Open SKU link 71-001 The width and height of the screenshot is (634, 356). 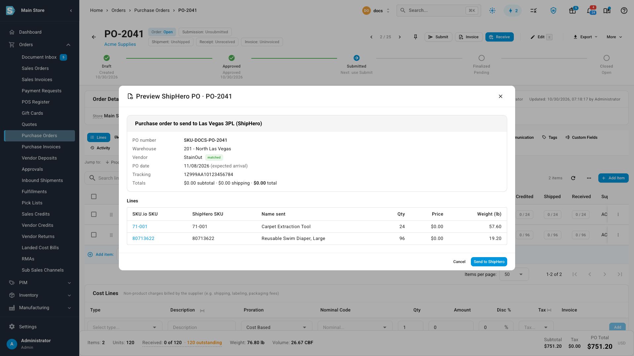pyautogui.click(x=140, y=226)
